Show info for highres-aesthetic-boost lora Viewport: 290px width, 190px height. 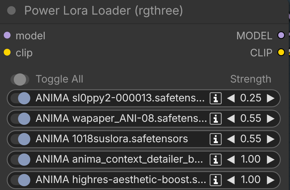(215, 180)
